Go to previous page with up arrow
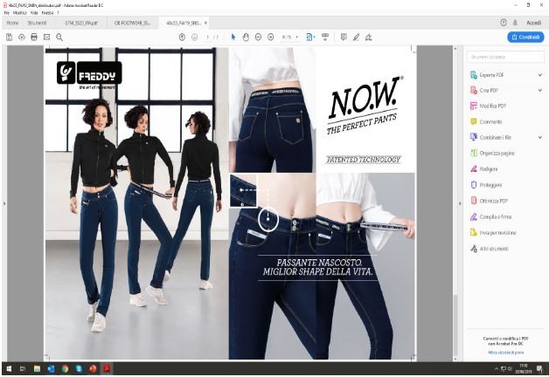549x377 pixels. tap(182, 37)
